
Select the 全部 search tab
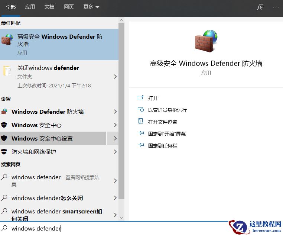(x=11, y=7)
